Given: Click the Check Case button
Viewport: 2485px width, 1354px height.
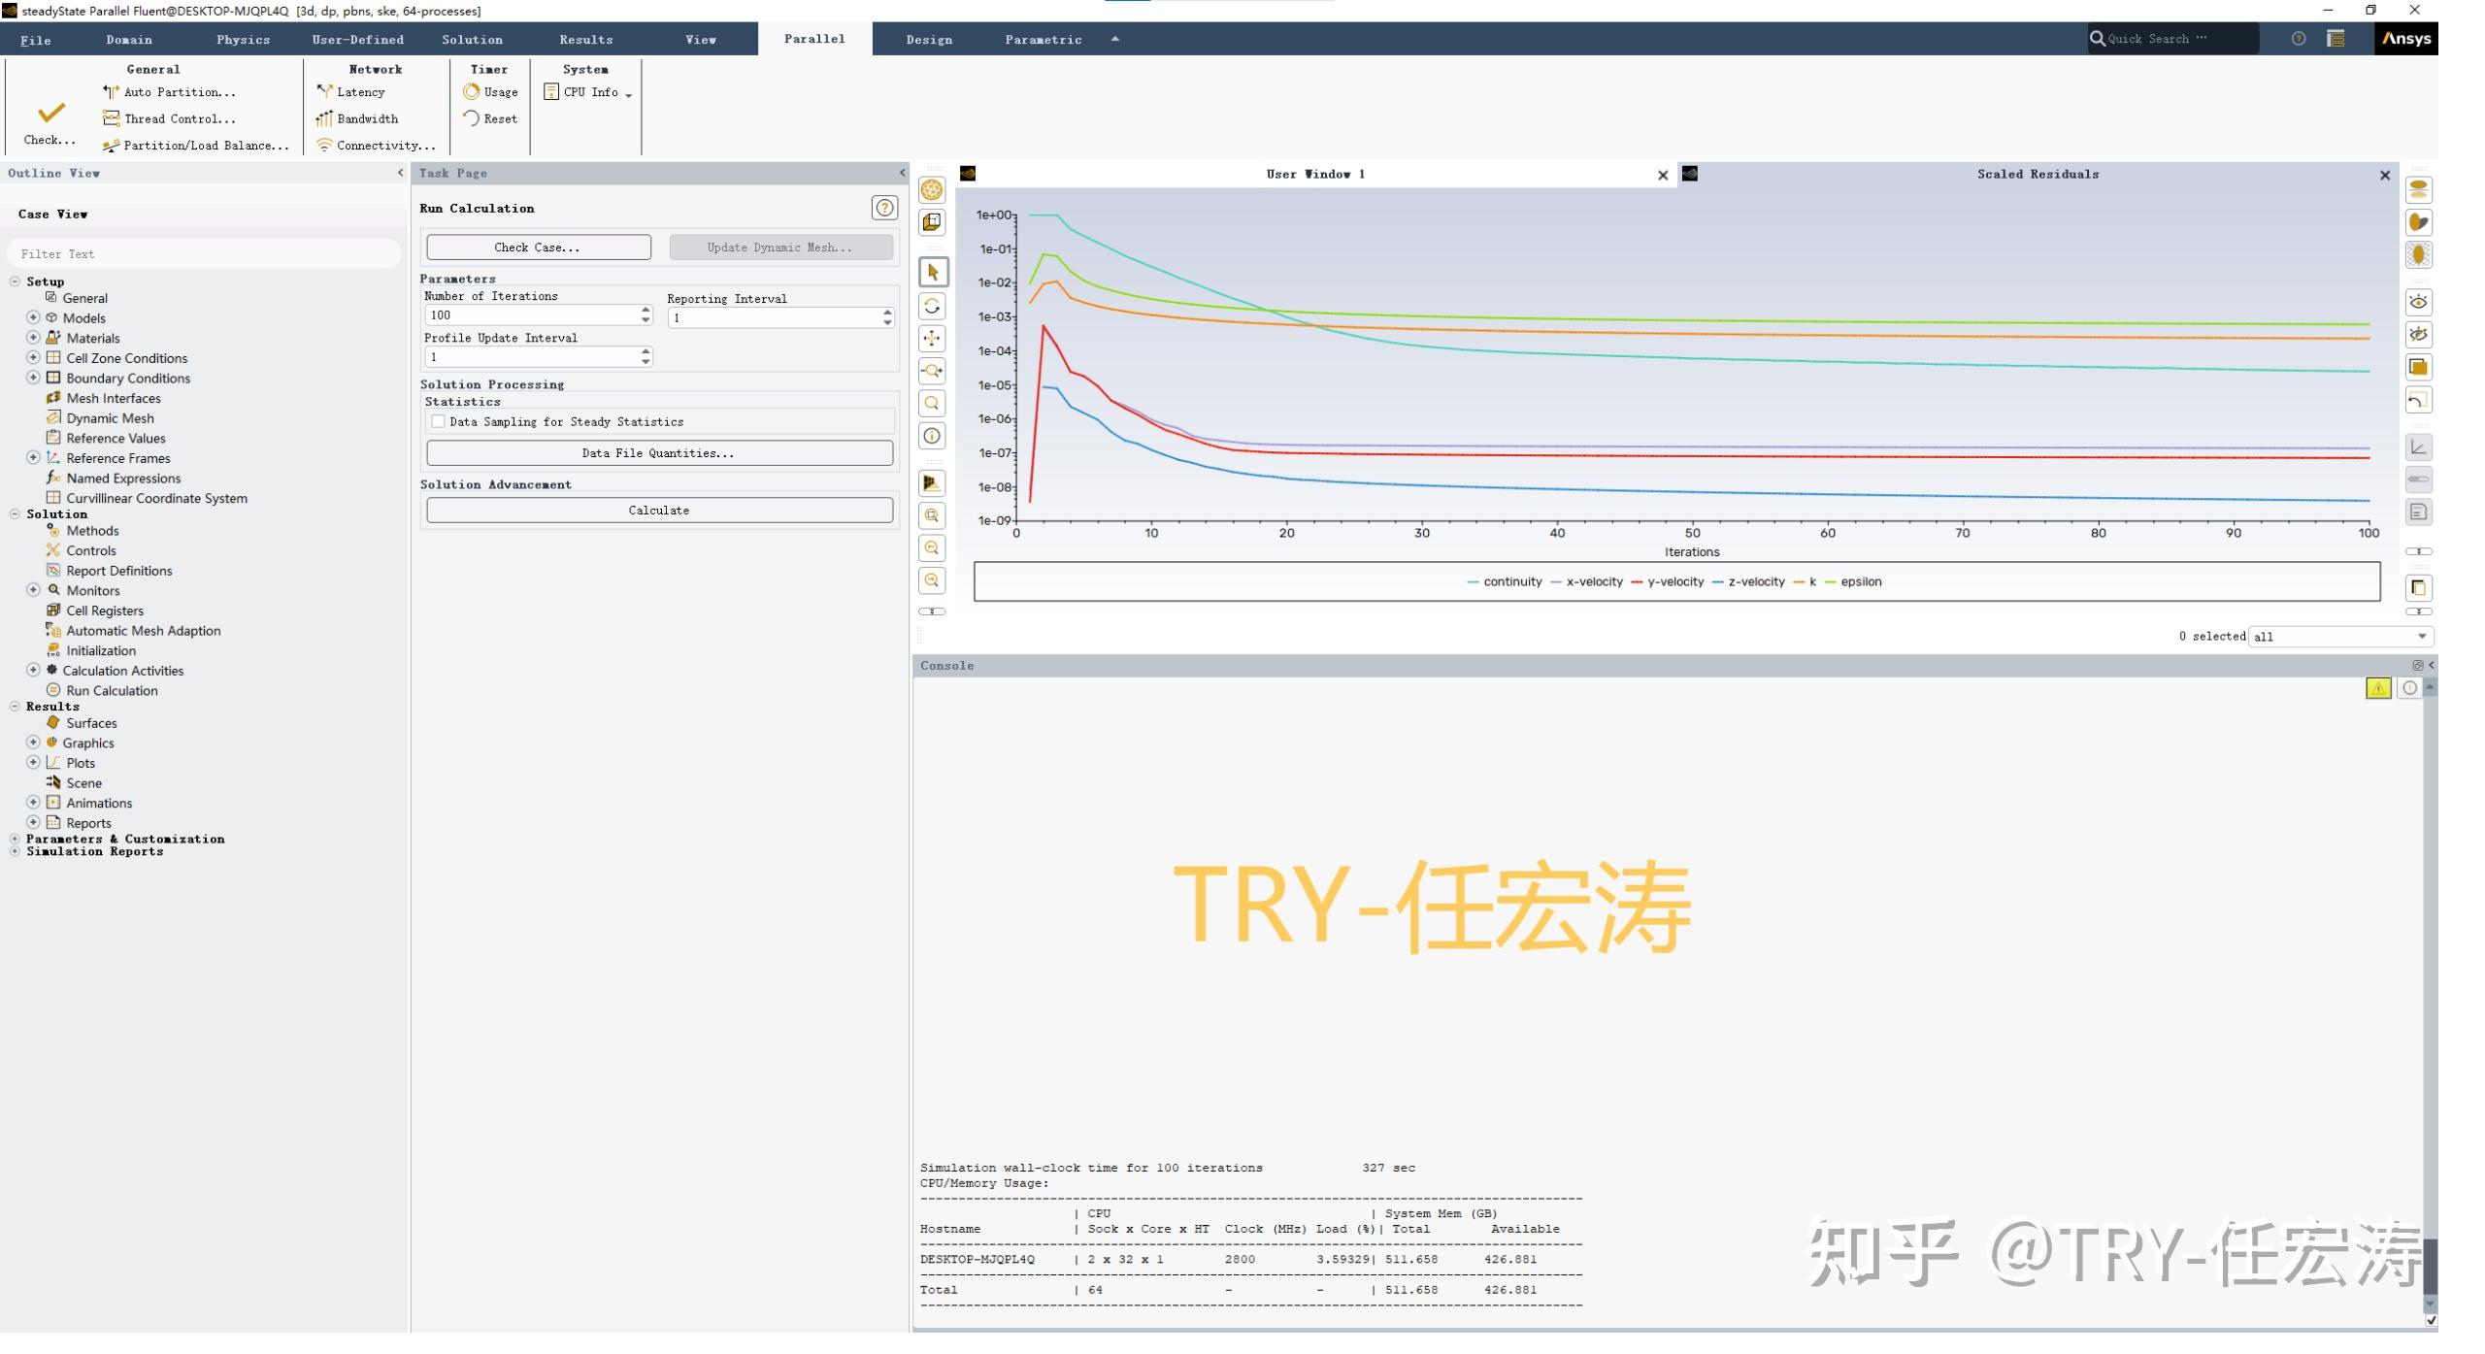Looking at the screenshot, I should tap(537, 248).
